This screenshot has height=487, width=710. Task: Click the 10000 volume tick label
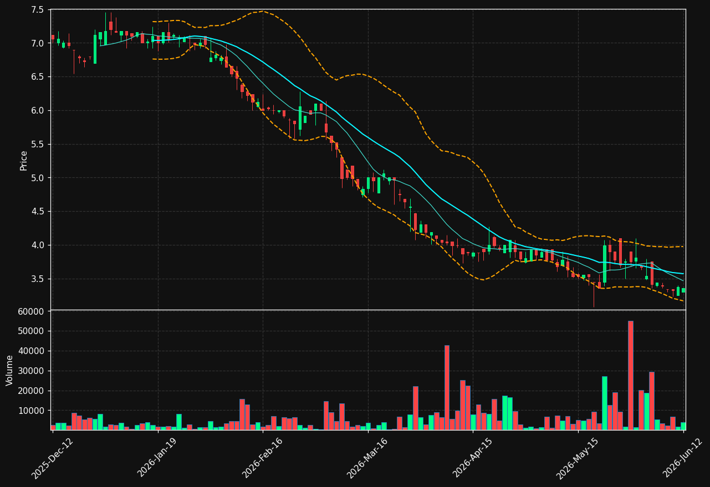pos(30,411)
